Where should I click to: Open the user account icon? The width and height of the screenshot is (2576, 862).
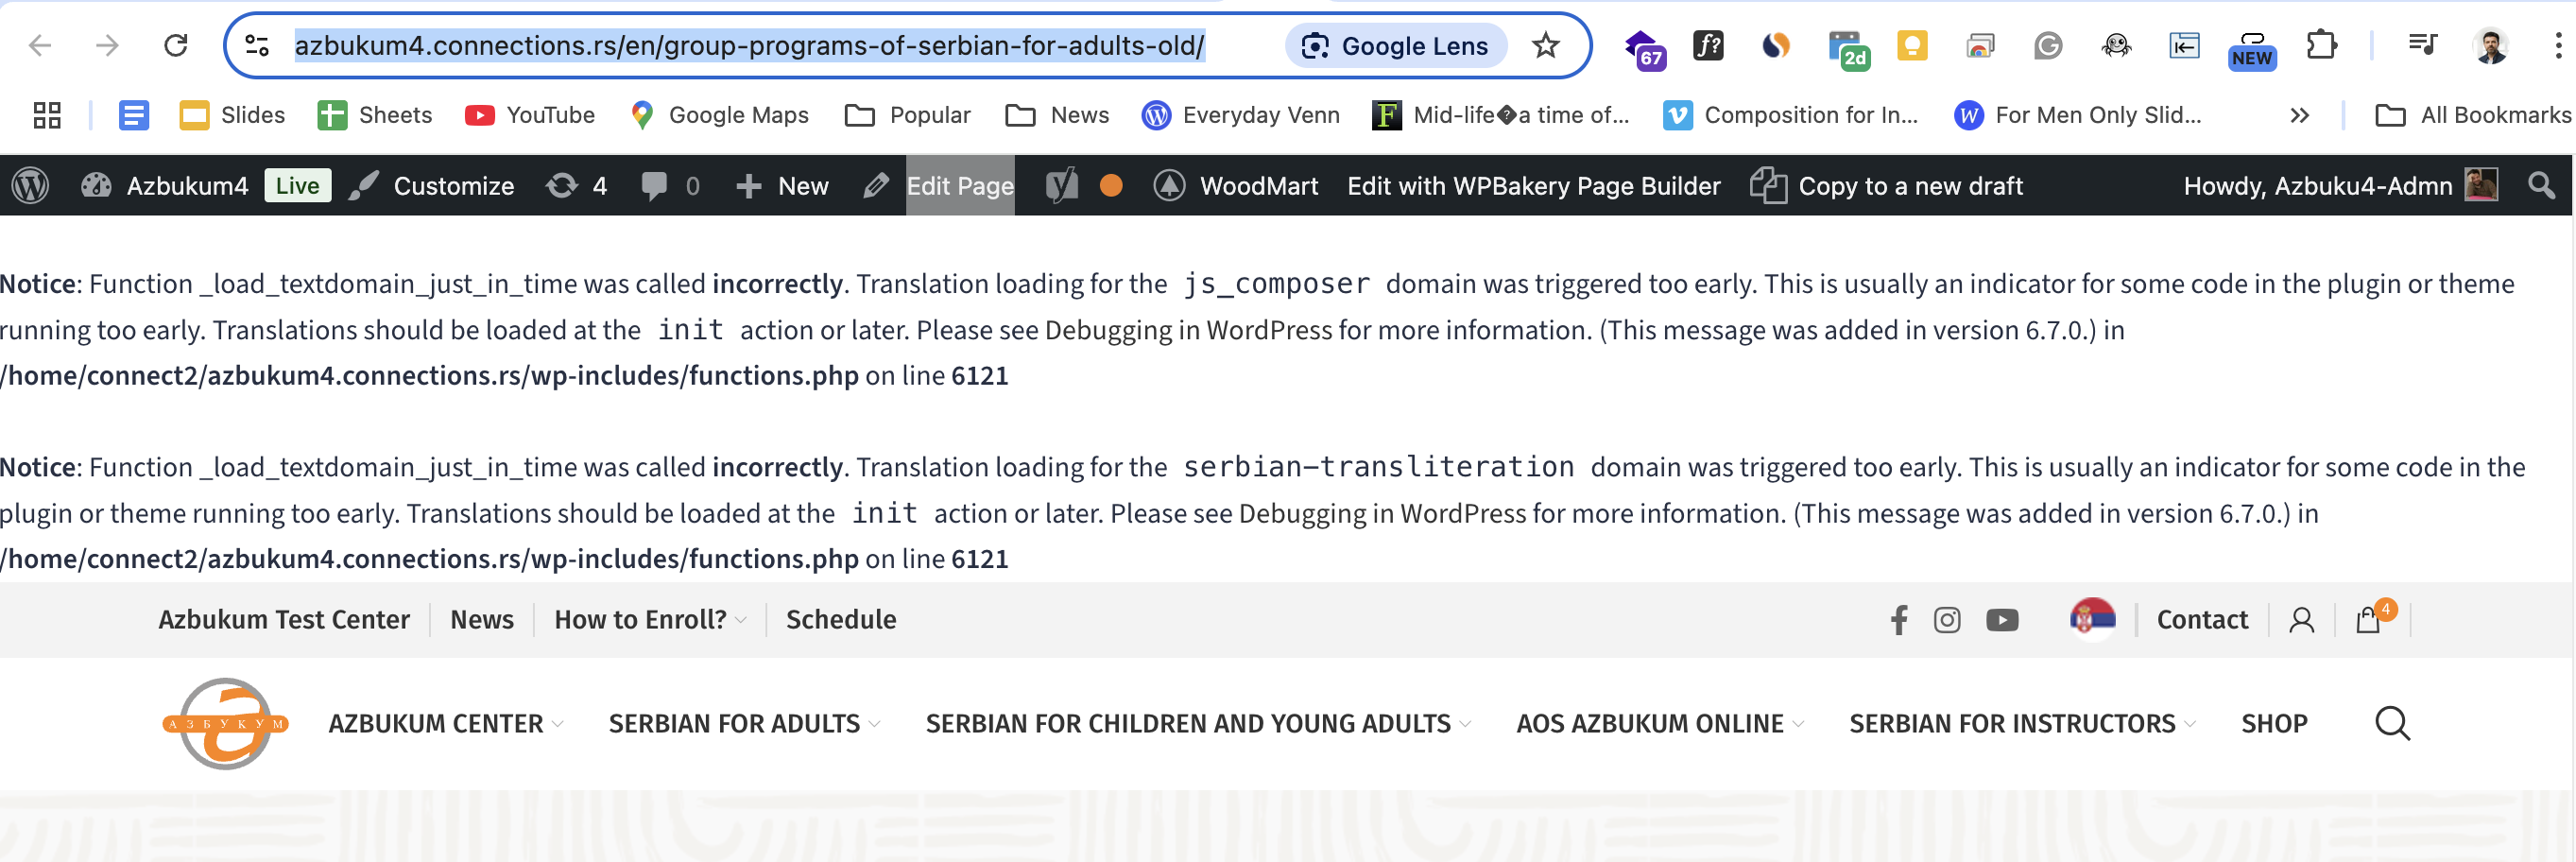coord(2301,620)
